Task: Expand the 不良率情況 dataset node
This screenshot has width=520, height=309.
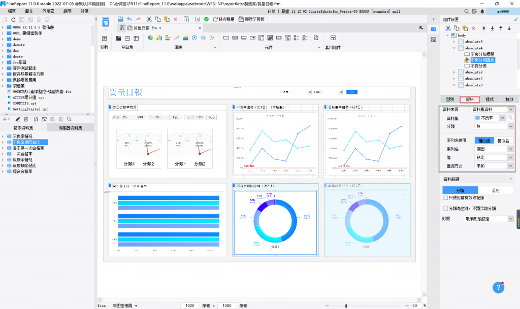Action: 3,136
